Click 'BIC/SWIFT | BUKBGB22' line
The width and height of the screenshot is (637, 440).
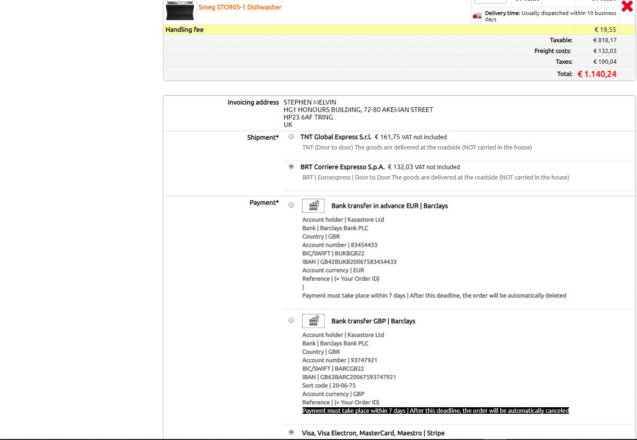coord(333,254)
